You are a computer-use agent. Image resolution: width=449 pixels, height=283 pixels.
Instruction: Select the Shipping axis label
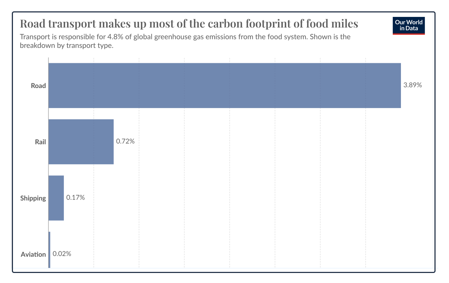coord(33,198)
